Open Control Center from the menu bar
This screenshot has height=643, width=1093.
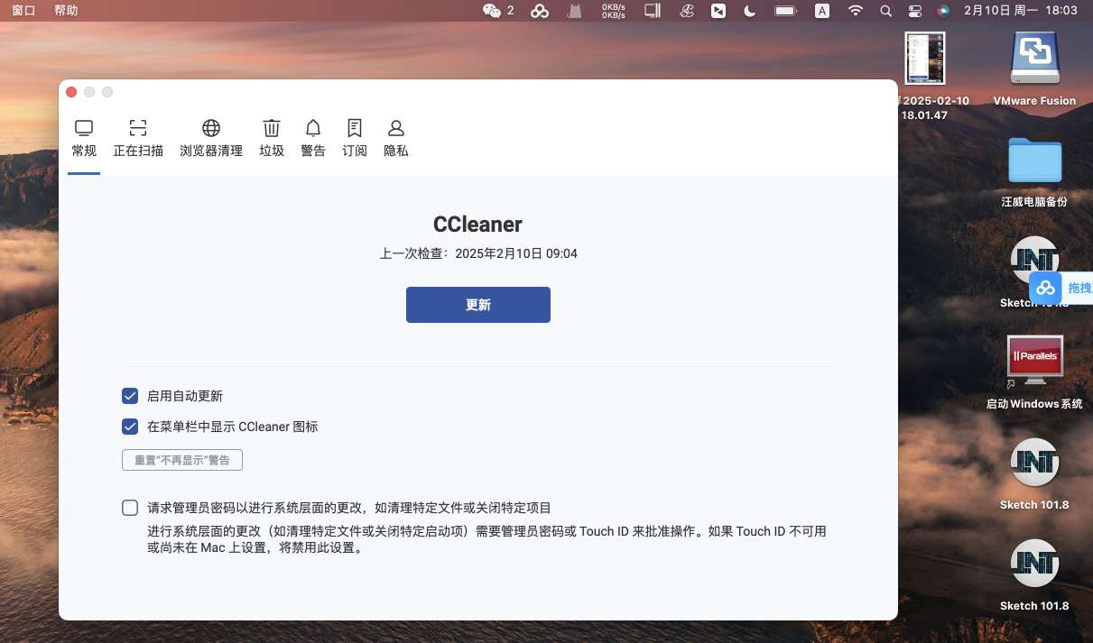coord(915,11)
